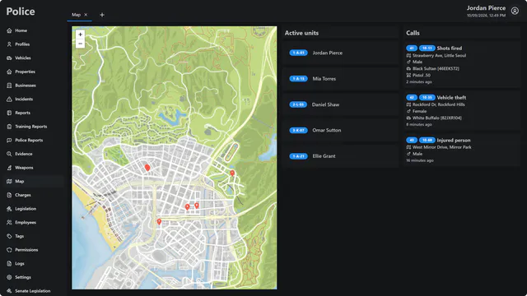The width and height of the screenshot is (527, 296).
Task: Click the Businesses building icon
Action: [9, 86]
